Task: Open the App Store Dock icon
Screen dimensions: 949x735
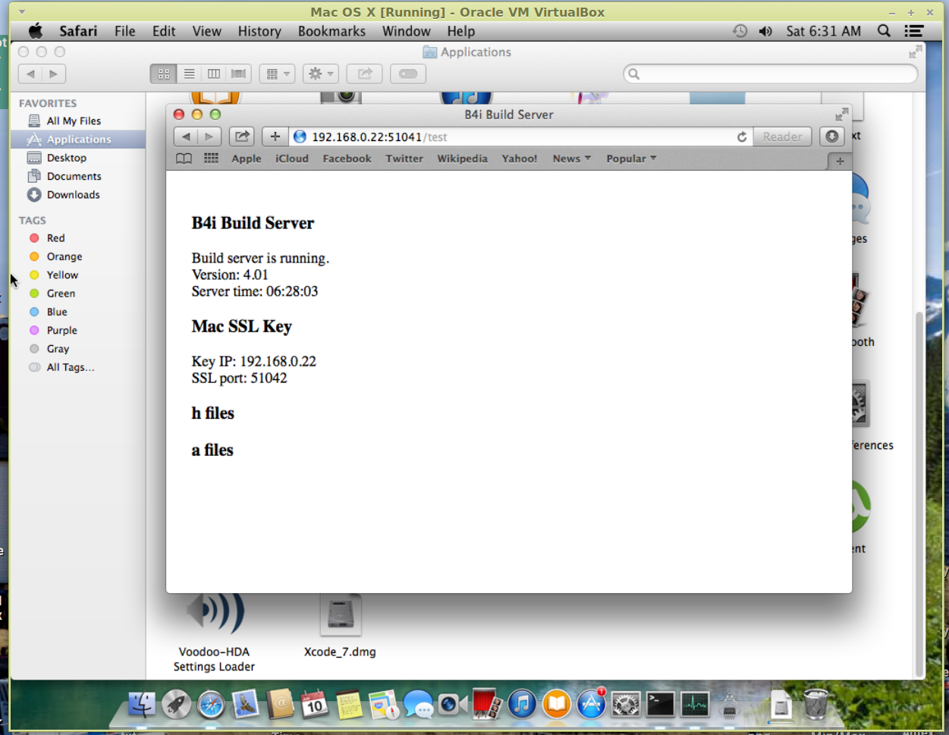Action: click(x=591, y=705)
